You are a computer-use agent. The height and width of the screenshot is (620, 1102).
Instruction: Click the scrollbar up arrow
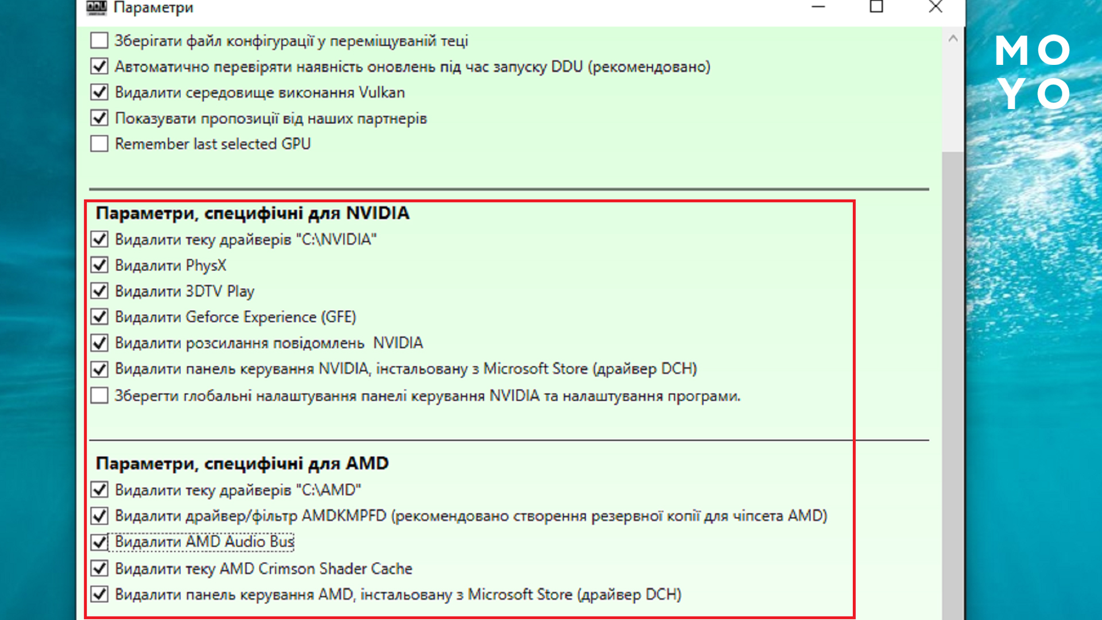953,38
